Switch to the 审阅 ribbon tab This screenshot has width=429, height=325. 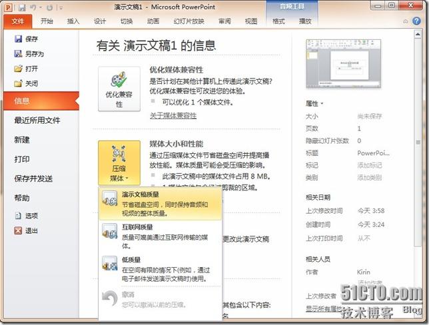224,21
